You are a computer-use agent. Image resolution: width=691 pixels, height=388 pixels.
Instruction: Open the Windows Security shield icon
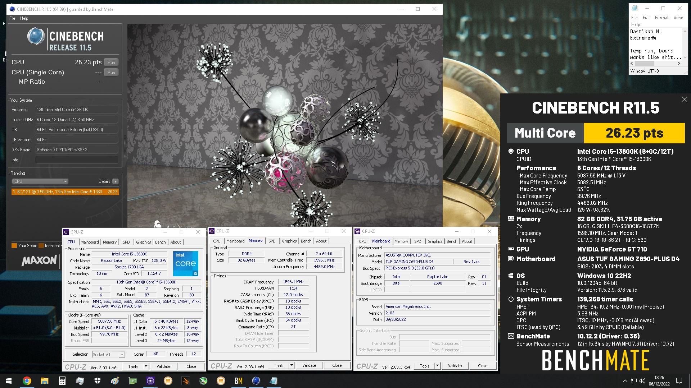click(97, 381)
